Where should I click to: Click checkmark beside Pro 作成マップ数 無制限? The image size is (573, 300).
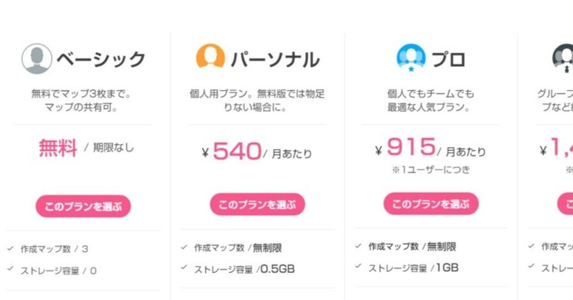358,245
